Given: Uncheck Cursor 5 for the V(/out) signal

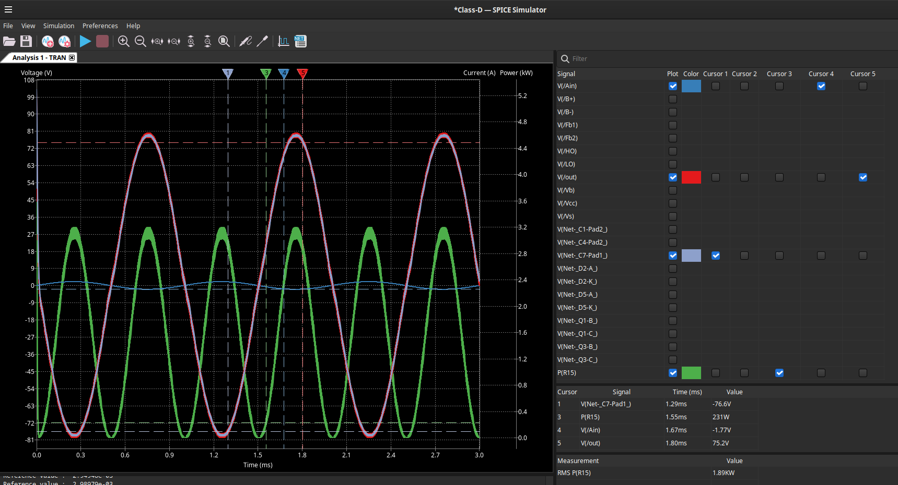Looking at the screenshot, I should point(862,177).
